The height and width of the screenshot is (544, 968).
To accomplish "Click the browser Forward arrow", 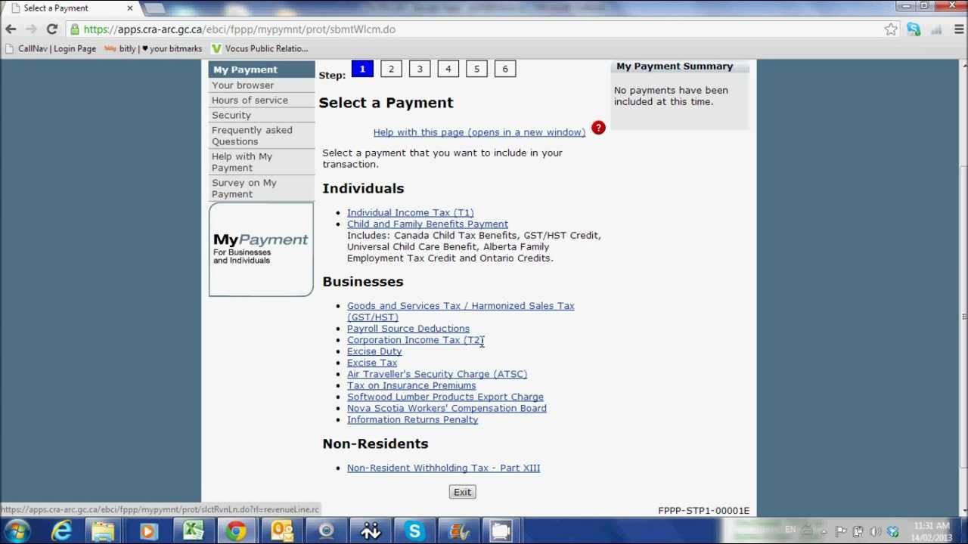I will (31, 29).
